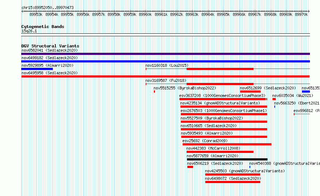Select the blue bar under the cut-off nsv651353… label at the right edge

(x=306, y=92)
